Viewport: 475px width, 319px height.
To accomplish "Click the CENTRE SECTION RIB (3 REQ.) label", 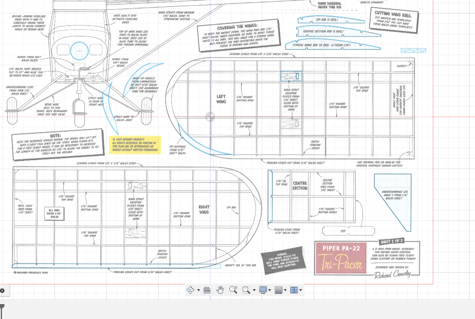I will coord(323,31).
